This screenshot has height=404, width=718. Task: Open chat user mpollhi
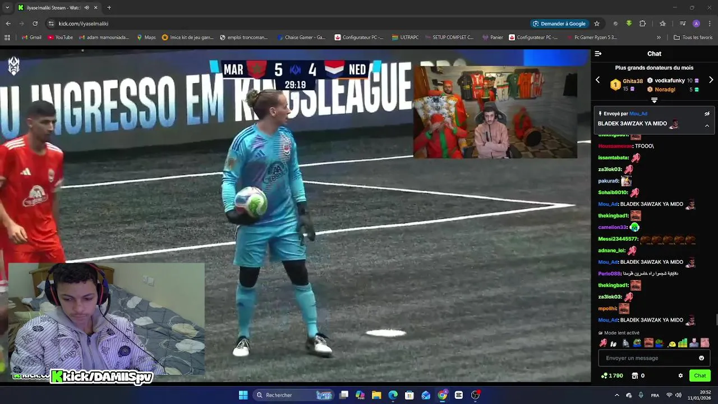(607, 309)
